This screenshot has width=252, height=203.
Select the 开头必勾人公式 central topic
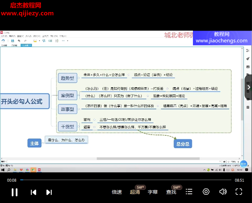[x=25, y=101]
